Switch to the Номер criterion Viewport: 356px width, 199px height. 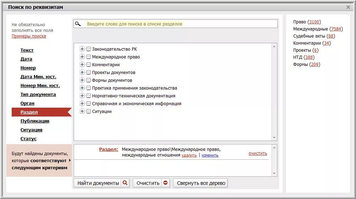[28, 68]
